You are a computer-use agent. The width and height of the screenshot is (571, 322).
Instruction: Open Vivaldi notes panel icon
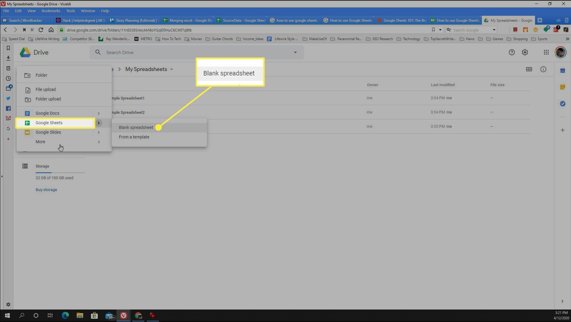8,68
